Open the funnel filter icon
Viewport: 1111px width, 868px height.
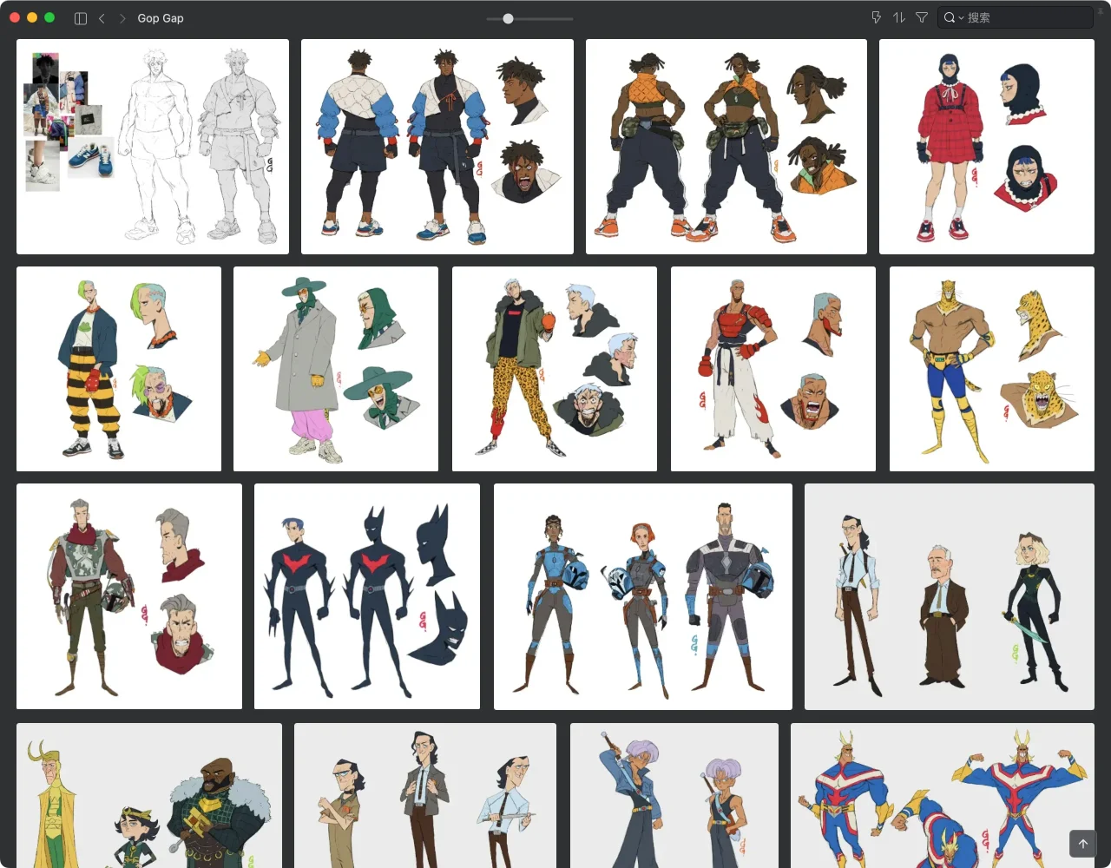point(922,17)
